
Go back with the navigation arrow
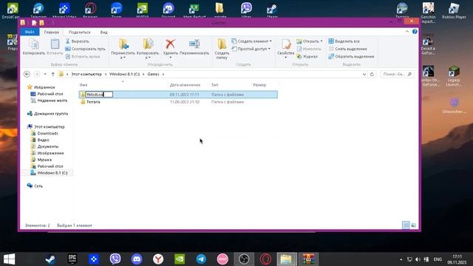[27, 74]
